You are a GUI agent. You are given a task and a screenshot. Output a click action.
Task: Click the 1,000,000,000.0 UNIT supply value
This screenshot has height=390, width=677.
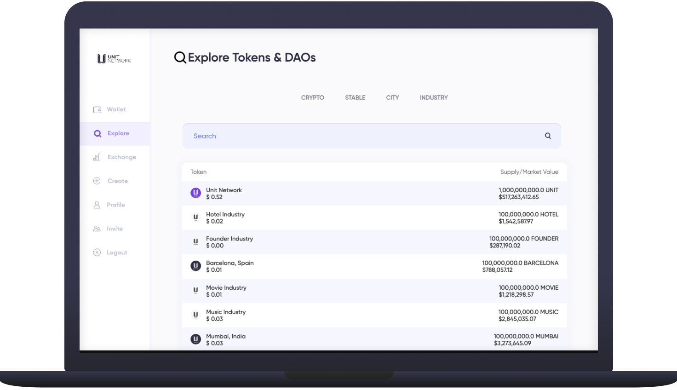tap(528, 190)
